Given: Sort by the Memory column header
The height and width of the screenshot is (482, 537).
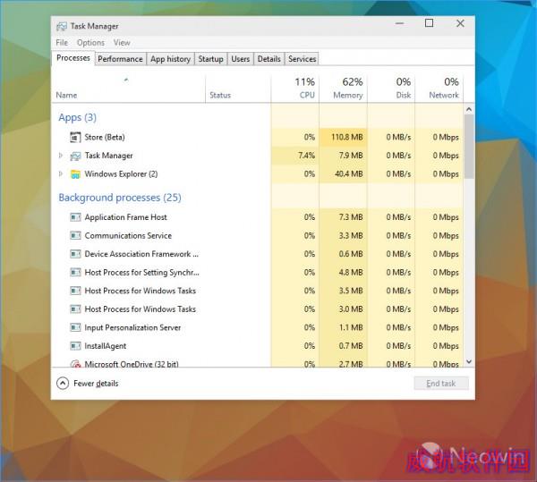Looking at the screenshot, I should click(x=343, y=89).
